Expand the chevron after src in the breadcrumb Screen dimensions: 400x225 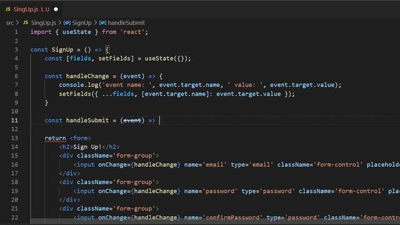(x=17, y=22)
